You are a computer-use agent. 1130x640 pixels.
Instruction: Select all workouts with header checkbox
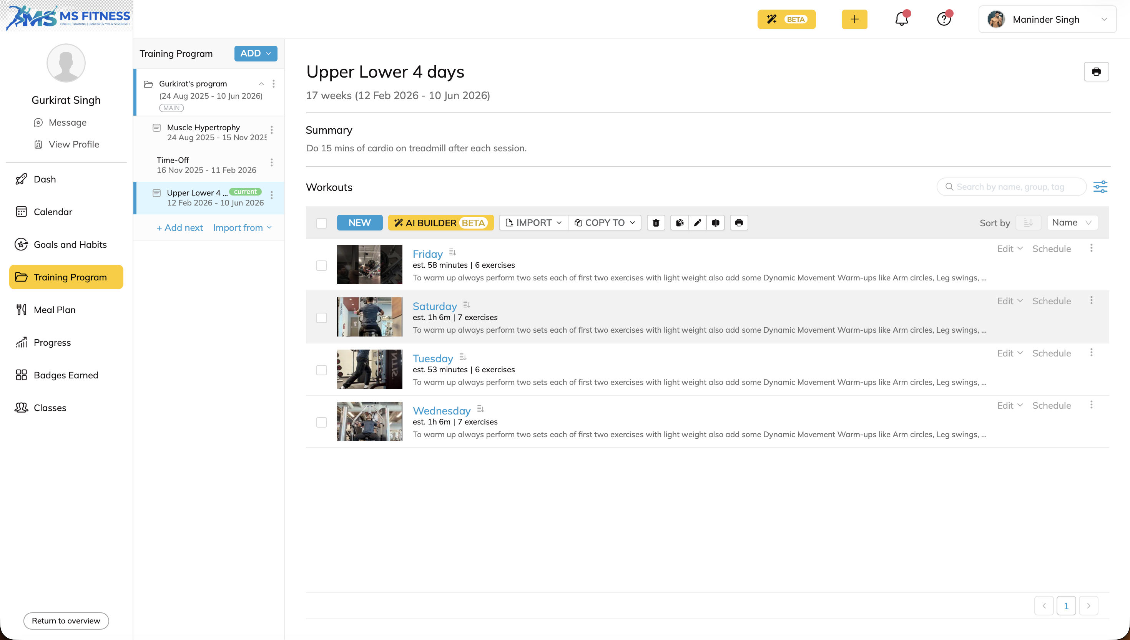click(x=321, y=223)
